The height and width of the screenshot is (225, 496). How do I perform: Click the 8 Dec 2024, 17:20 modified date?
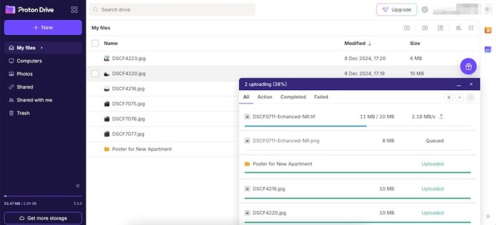(365, 58)
